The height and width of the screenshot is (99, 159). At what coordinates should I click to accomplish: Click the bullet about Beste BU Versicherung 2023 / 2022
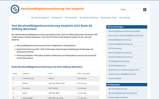pyautogui.click(x=55, y=50)
